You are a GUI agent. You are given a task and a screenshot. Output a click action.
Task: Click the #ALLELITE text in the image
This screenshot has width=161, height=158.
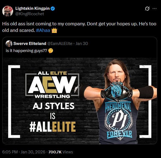[x=53, y=127]
